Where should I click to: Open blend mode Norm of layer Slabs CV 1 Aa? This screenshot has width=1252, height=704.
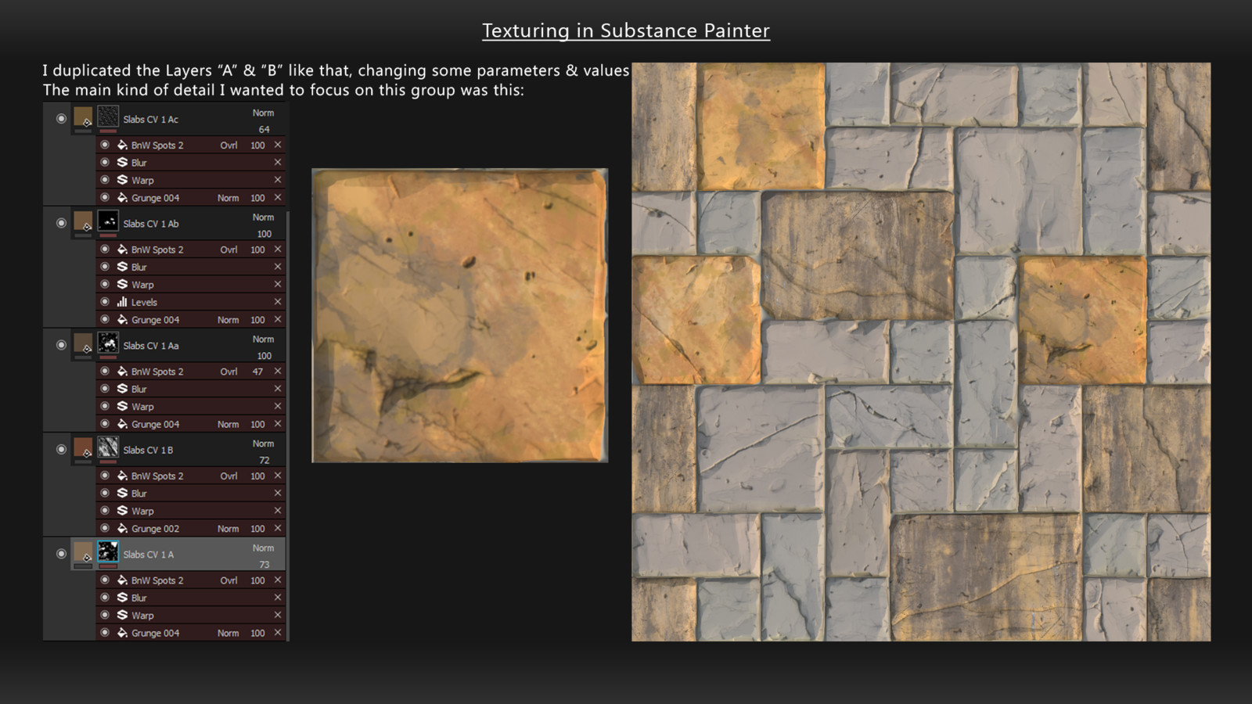point(263,339)
